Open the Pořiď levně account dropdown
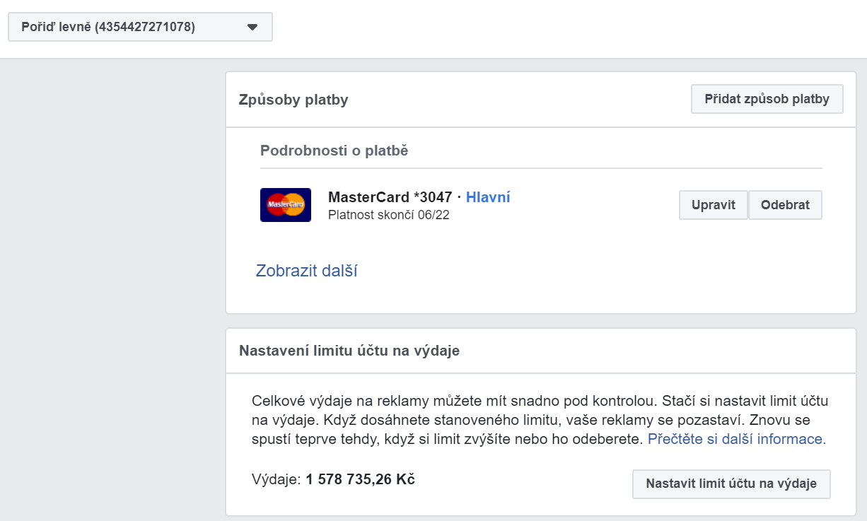 point(140,28)
